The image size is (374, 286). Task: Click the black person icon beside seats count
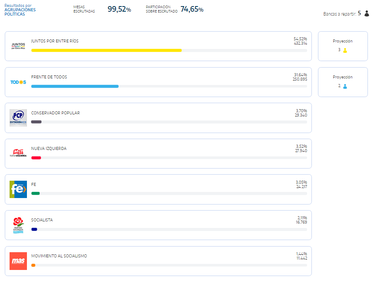tap(367, 13)
